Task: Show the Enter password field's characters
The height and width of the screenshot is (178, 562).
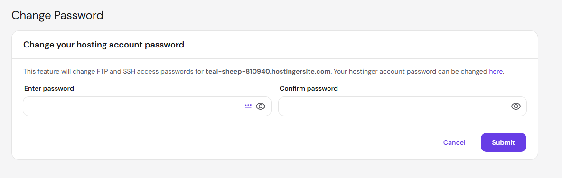Action: (x=261, y=106)
